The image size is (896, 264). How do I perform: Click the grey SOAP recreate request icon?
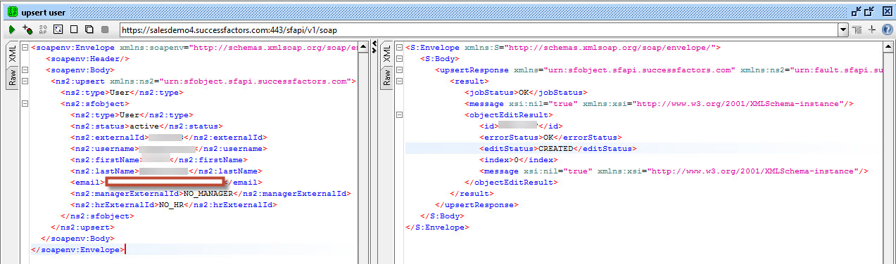point(43,29)
